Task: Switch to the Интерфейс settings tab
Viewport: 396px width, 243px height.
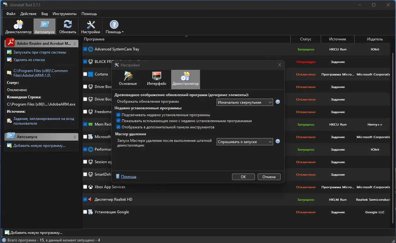Action: point(156,79)
